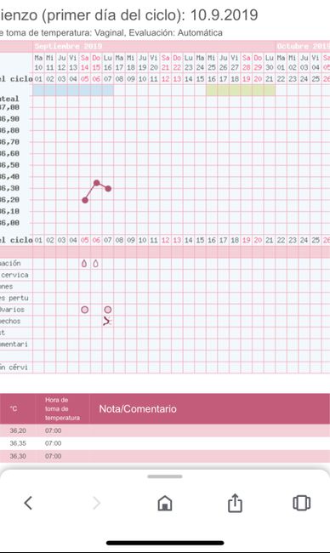This screenshot has width=330, height=553.
Task: Open the browser home page icon
Action: [165, 503]
